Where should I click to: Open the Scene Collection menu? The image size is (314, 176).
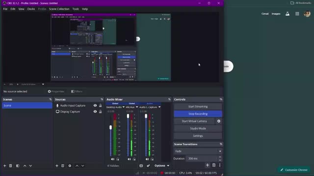point(59,9)
